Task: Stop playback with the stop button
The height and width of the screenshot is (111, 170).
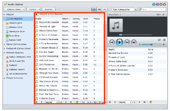Action: (134, 42)
